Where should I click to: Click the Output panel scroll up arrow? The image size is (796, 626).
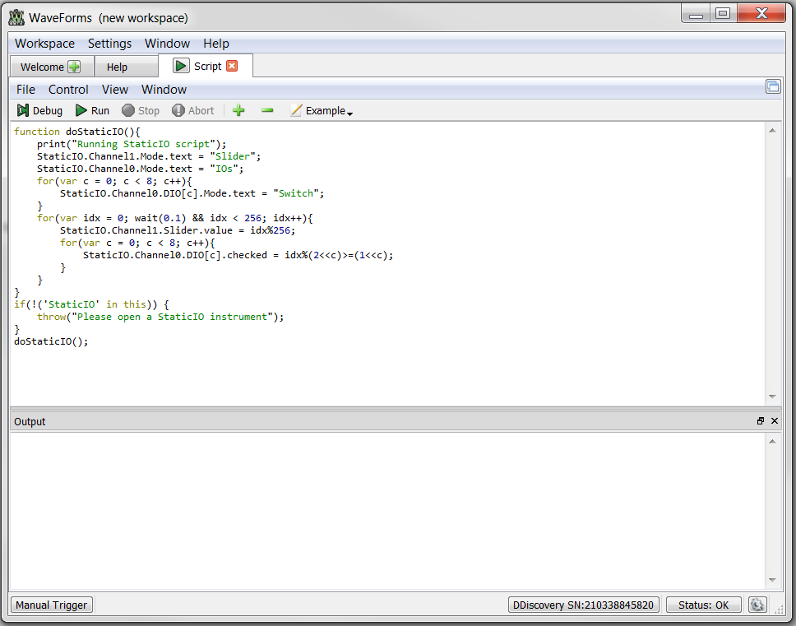(x=772, y=442)
